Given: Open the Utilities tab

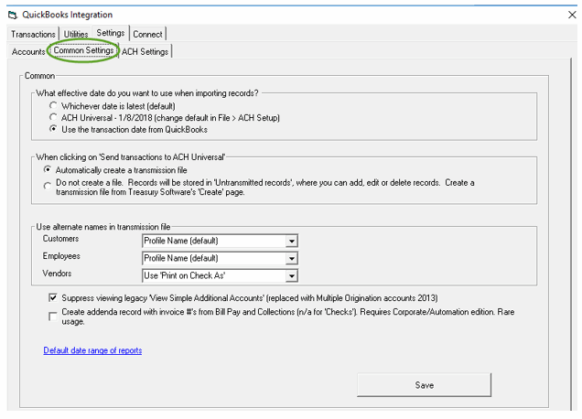Looking at the screenshot, I should 76,34.
